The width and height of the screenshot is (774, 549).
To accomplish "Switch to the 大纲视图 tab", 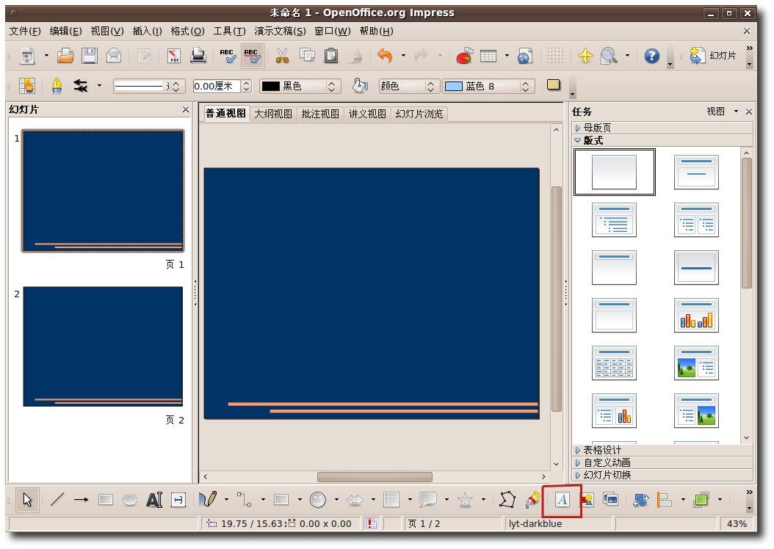I will [x=273, y=114].
